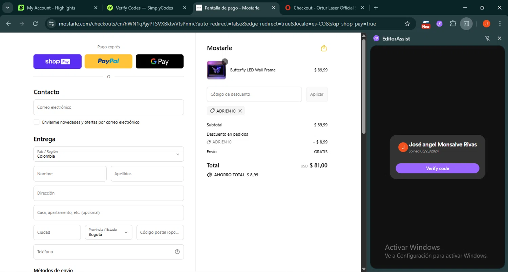Remove the ADRIEN10 discount code
Screen dimensions: 508x272
pos(240,111)
